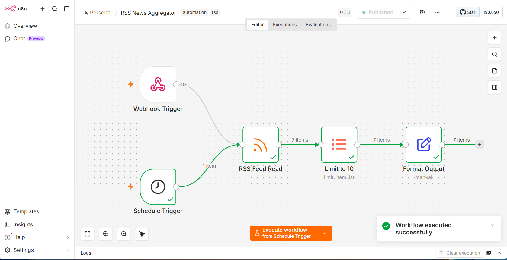
Task: Add node after Format Output with plus
Action: click(x=480, y=144)
